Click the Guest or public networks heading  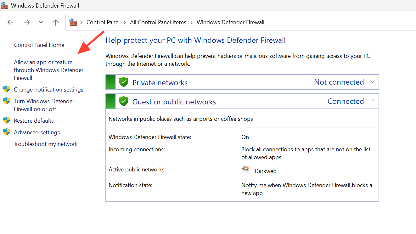[x=174, y=102]
